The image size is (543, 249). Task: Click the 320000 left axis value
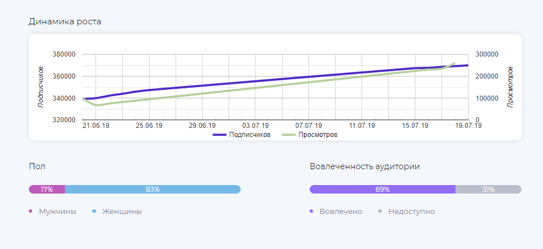(x=64, y=120)
